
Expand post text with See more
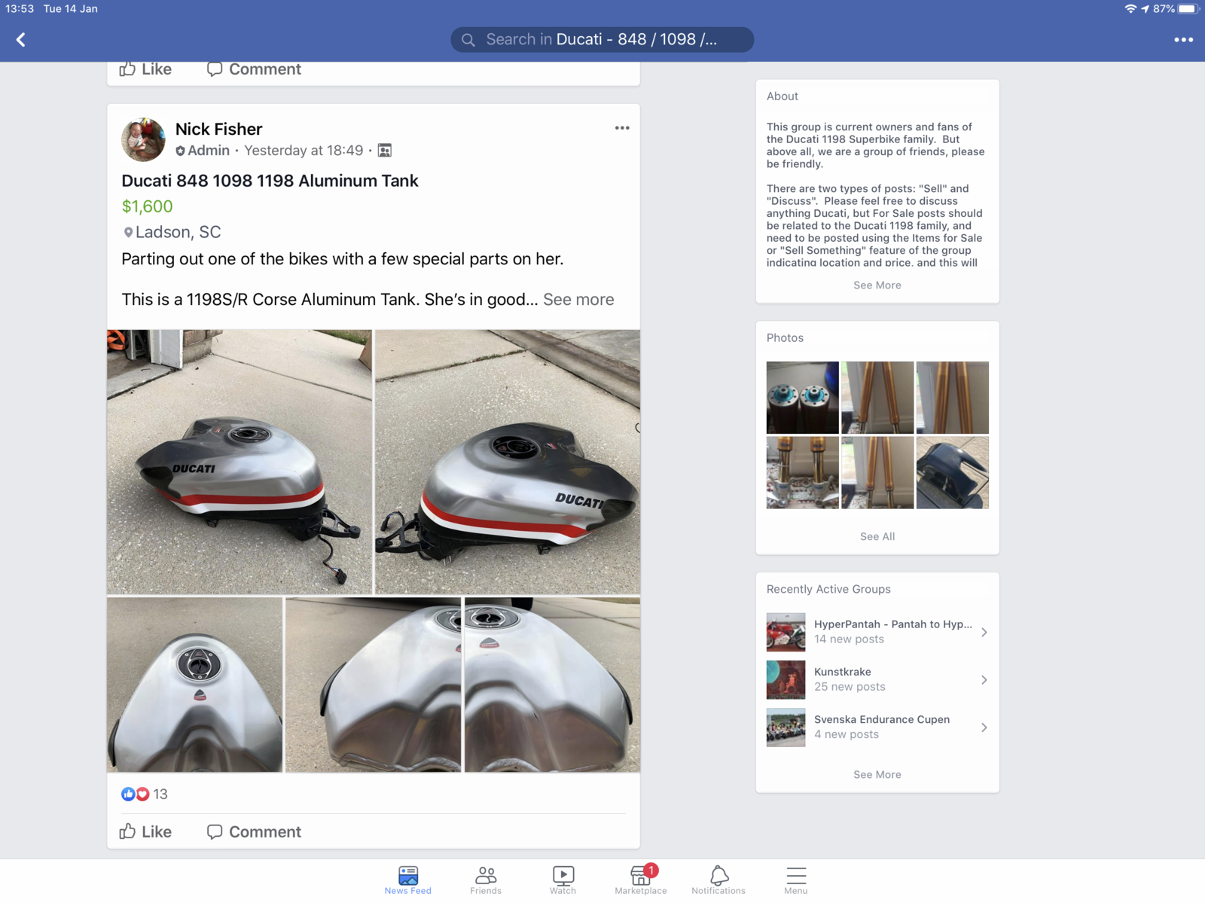(x=578, y=300)
